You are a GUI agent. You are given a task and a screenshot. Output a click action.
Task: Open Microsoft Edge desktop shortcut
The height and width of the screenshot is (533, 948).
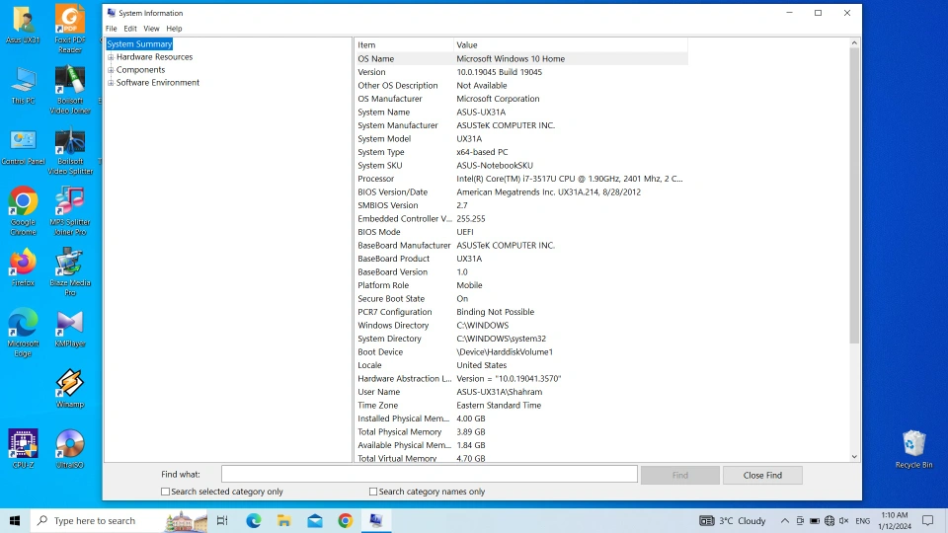click(23, 333)
